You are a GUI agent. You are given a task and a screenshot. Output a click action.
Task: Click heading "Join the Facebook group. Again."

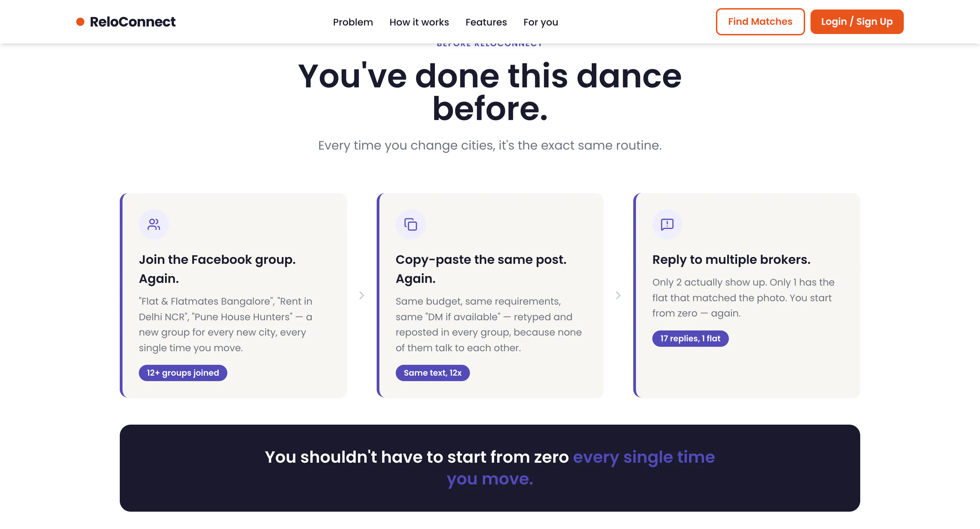217,269
